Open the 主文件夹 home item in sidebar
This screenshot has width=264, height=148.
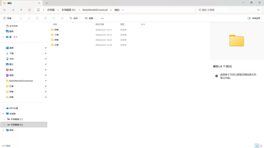click(13, 26)
